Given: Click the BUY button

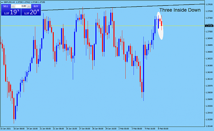Looking at the screenshot, I should click(36, 6).
